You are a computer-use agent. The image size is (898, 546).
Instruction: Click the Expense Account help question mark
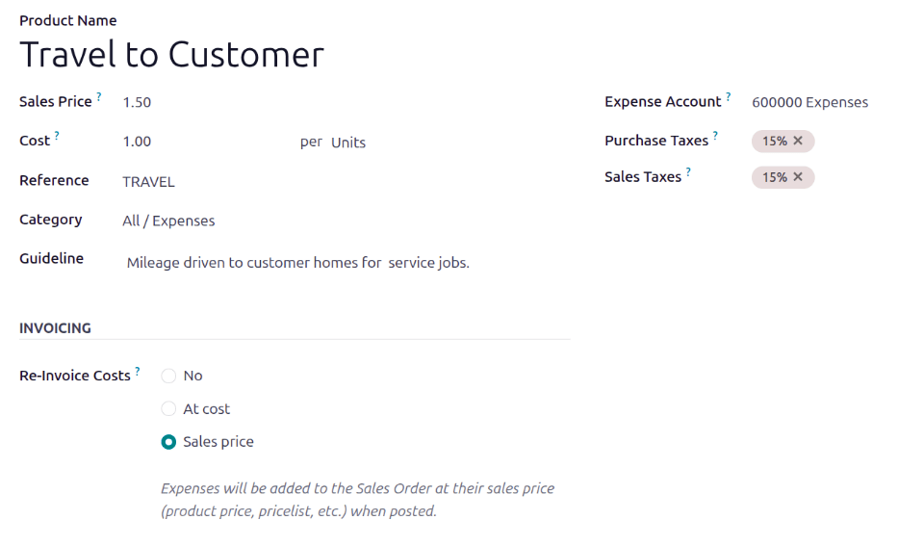[x=729, y=96]
